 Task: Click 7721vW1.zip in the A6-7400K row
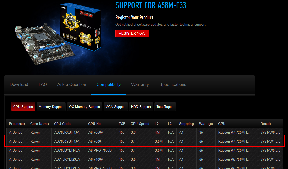pyautogui.click(x=271, y=159)
